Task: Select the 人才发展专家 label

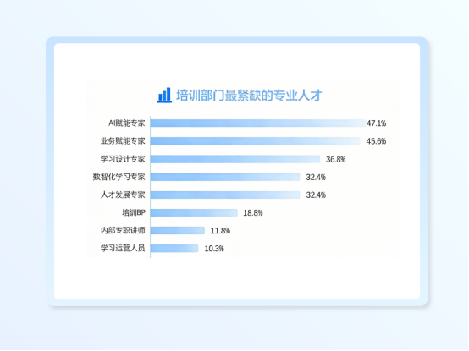Action: [x=123, y=195]
